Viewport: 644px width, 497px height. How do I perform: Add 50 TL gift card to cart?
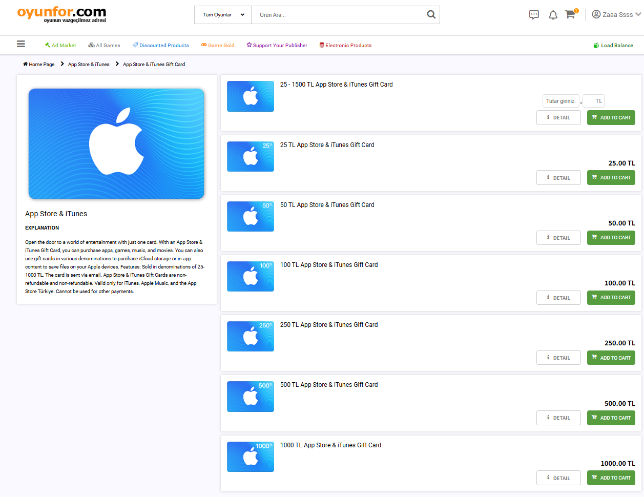click(x=611, y=238)
